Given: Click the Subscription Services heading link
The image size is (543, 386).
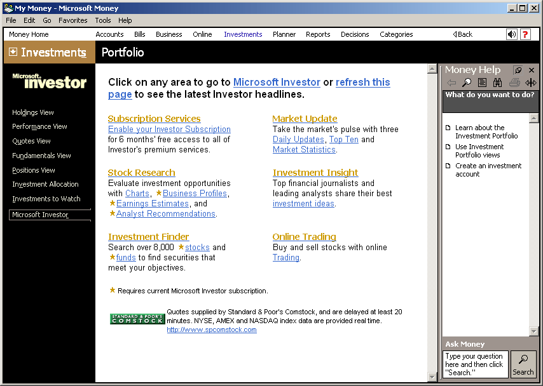Looking at the screenshot, I should 154,119.
